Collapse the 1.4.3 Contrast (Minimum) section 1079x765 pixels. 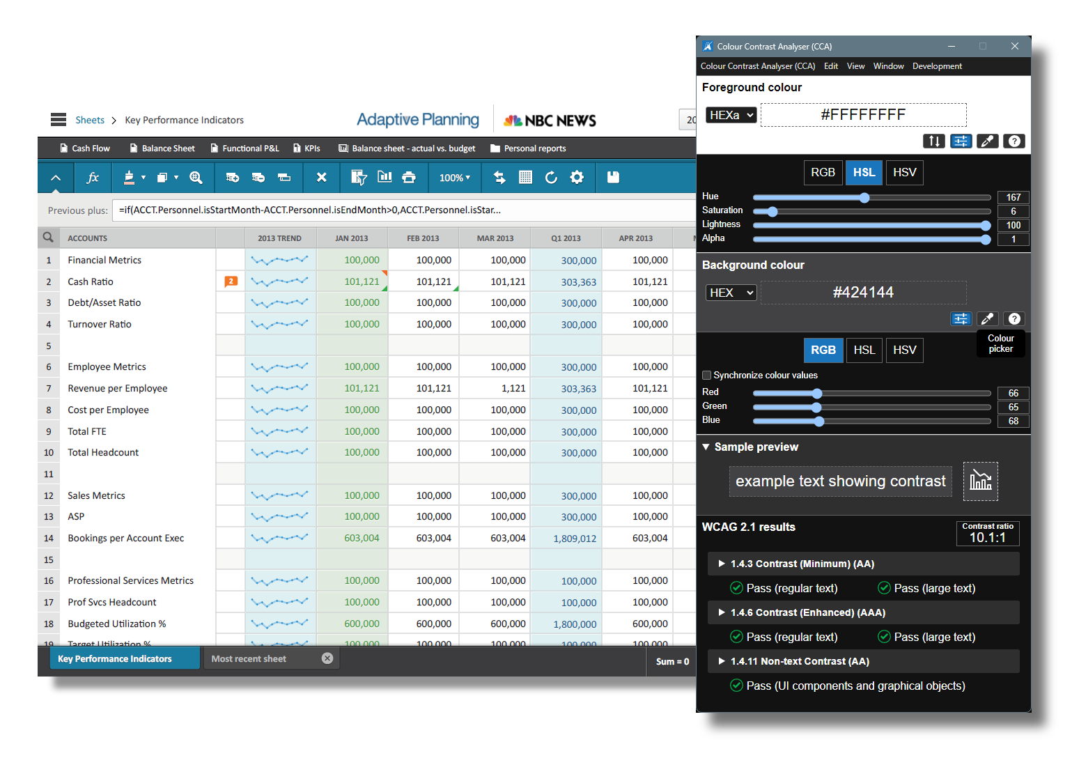tap(722, 564)
